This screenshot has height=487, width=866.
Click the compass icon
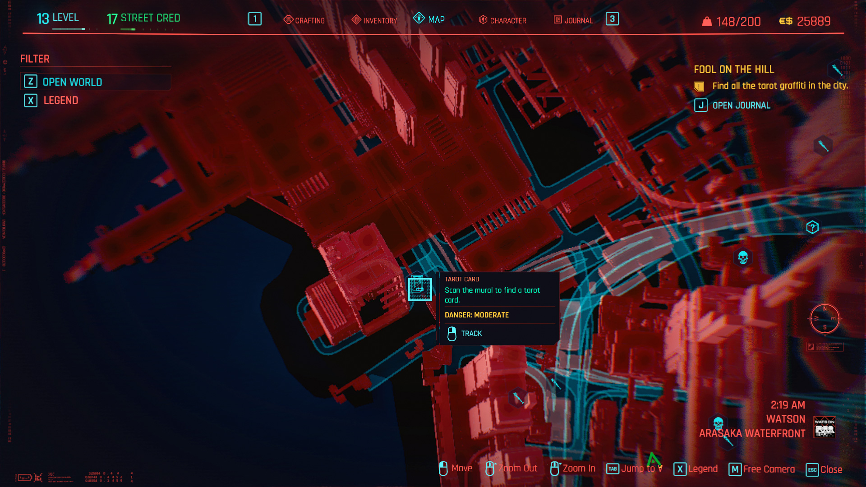[825, 319]
